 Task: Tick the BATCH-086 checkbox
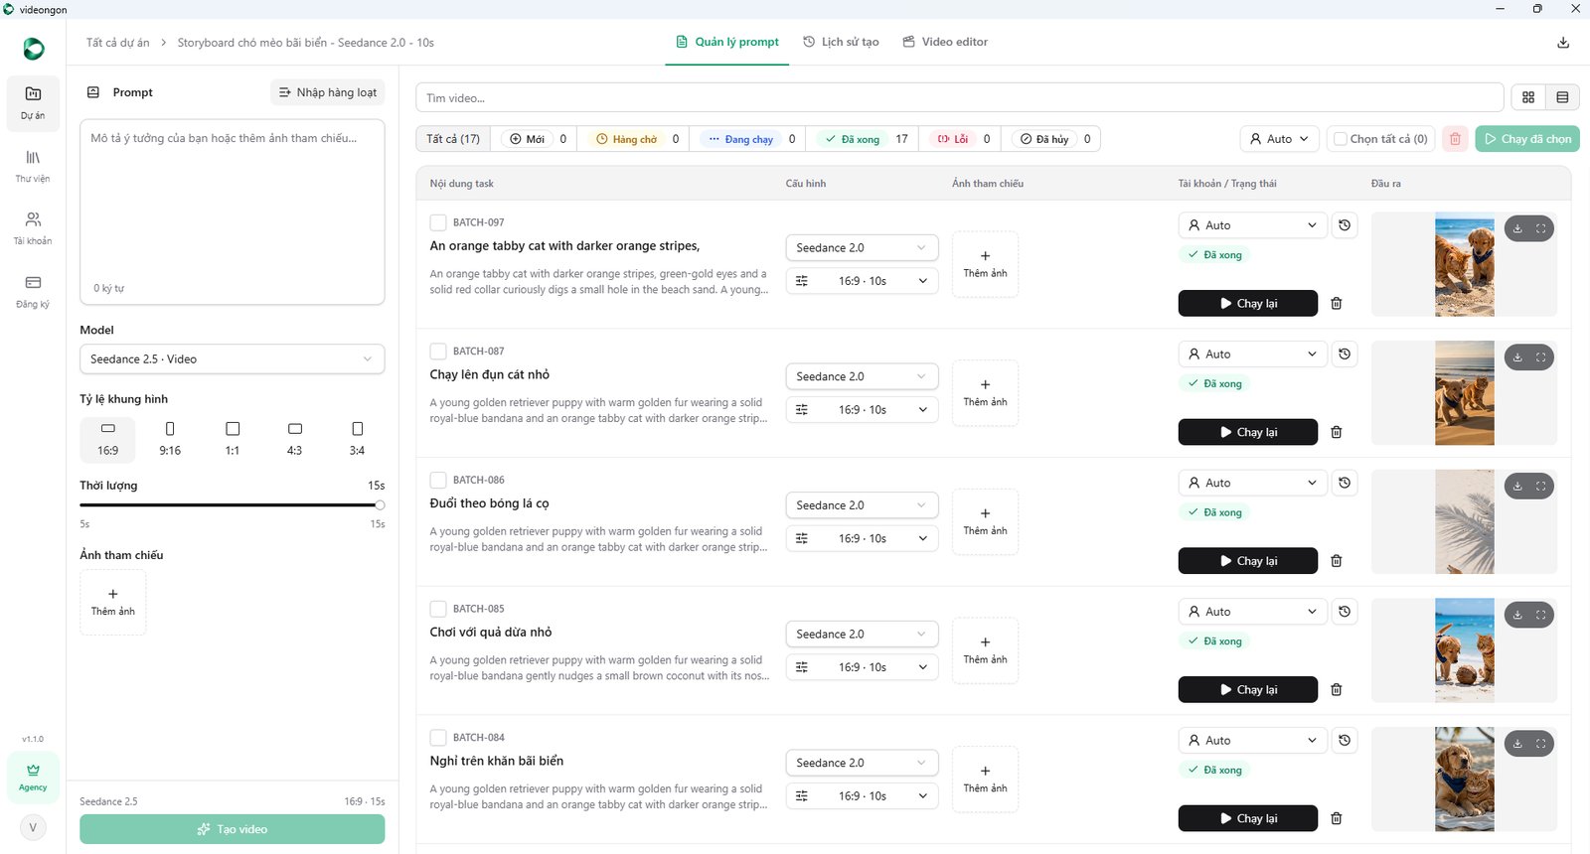coord(438,480)
